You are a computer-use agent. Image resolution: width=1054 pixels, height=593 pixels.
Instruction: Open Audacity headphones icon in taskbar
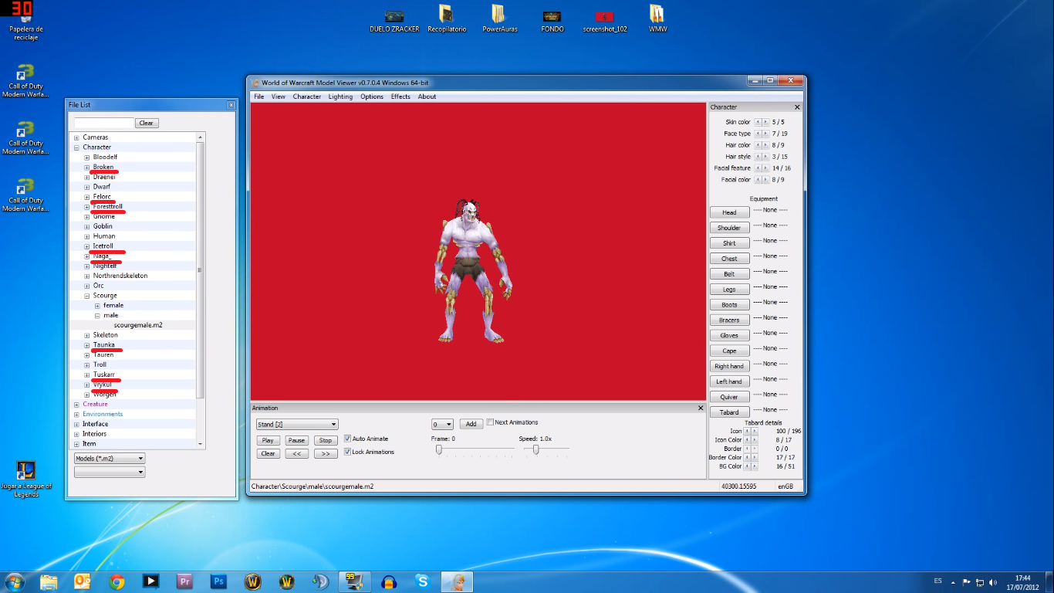click(389, 581)
